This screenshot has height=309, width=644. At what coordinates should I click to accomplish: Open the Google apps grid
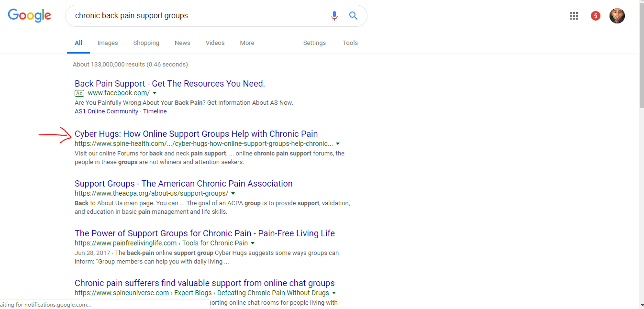574,16
